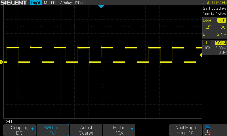Click the channel 1 ground reference marker
The height and width of the screenshot is (136, 227).
coord(1,62)
